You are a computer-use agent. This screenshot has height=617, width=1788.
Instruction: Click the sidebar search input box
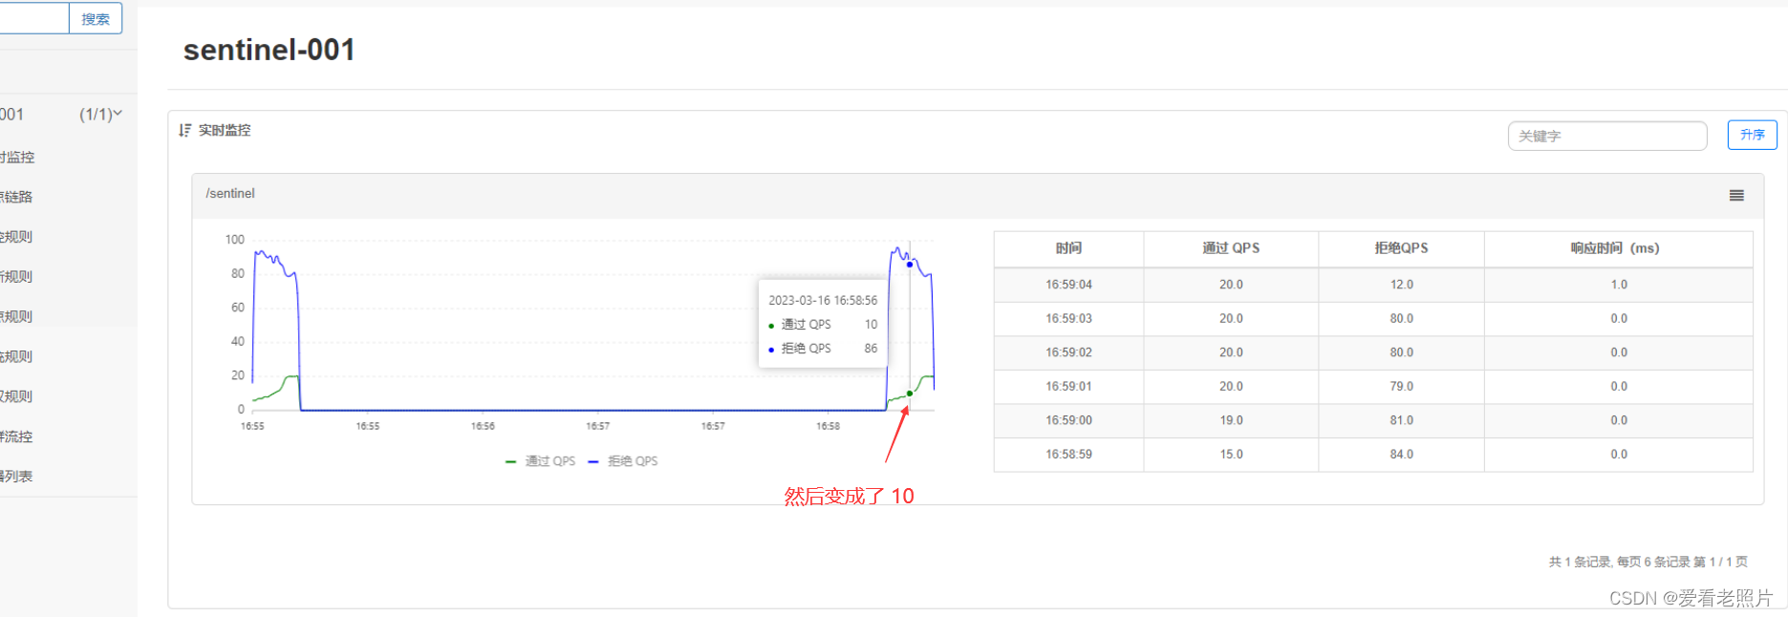(34, 18)
